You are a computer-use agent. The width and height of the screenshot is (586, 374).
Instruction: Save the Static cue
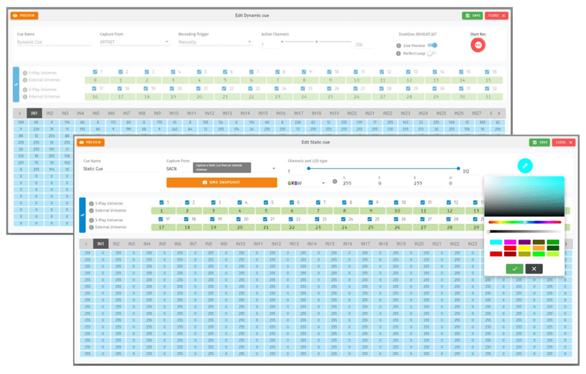[x=540, y=143]
